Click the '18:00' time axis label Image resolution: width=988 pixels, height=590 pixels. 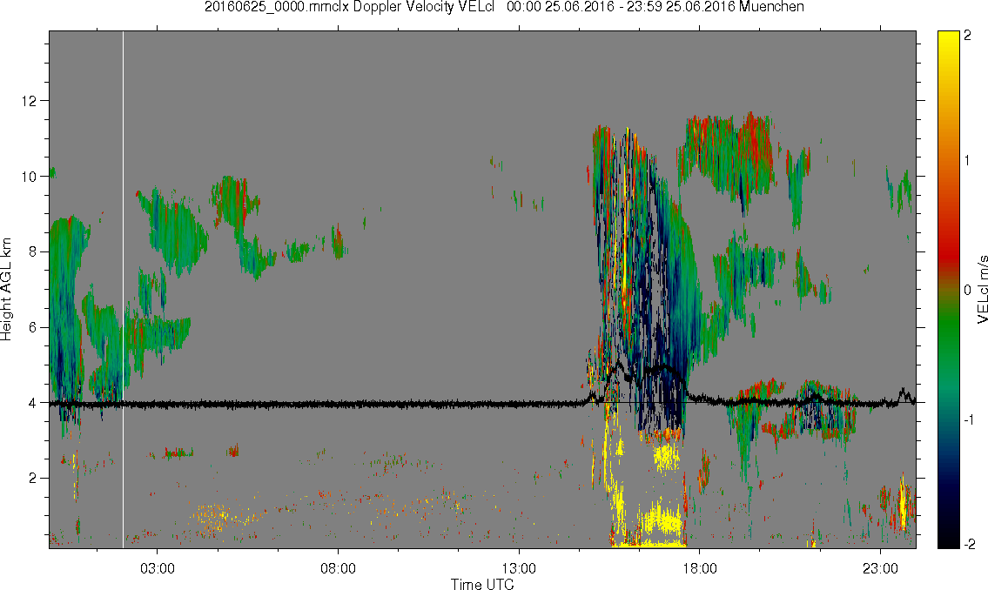(x=699, y=568)
